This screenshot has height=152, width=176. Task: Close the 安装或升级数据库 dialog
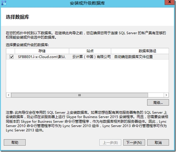point(170,2)
